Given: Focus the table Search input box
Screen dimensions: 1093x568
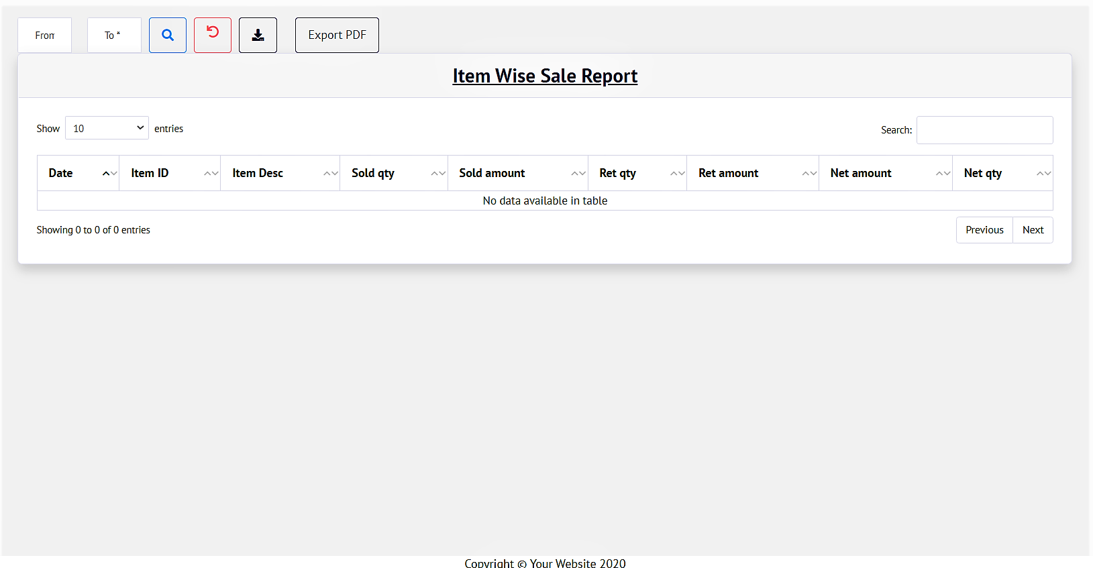Looking at the screenshot, I should pyautogui.click(x=984, y=130).
